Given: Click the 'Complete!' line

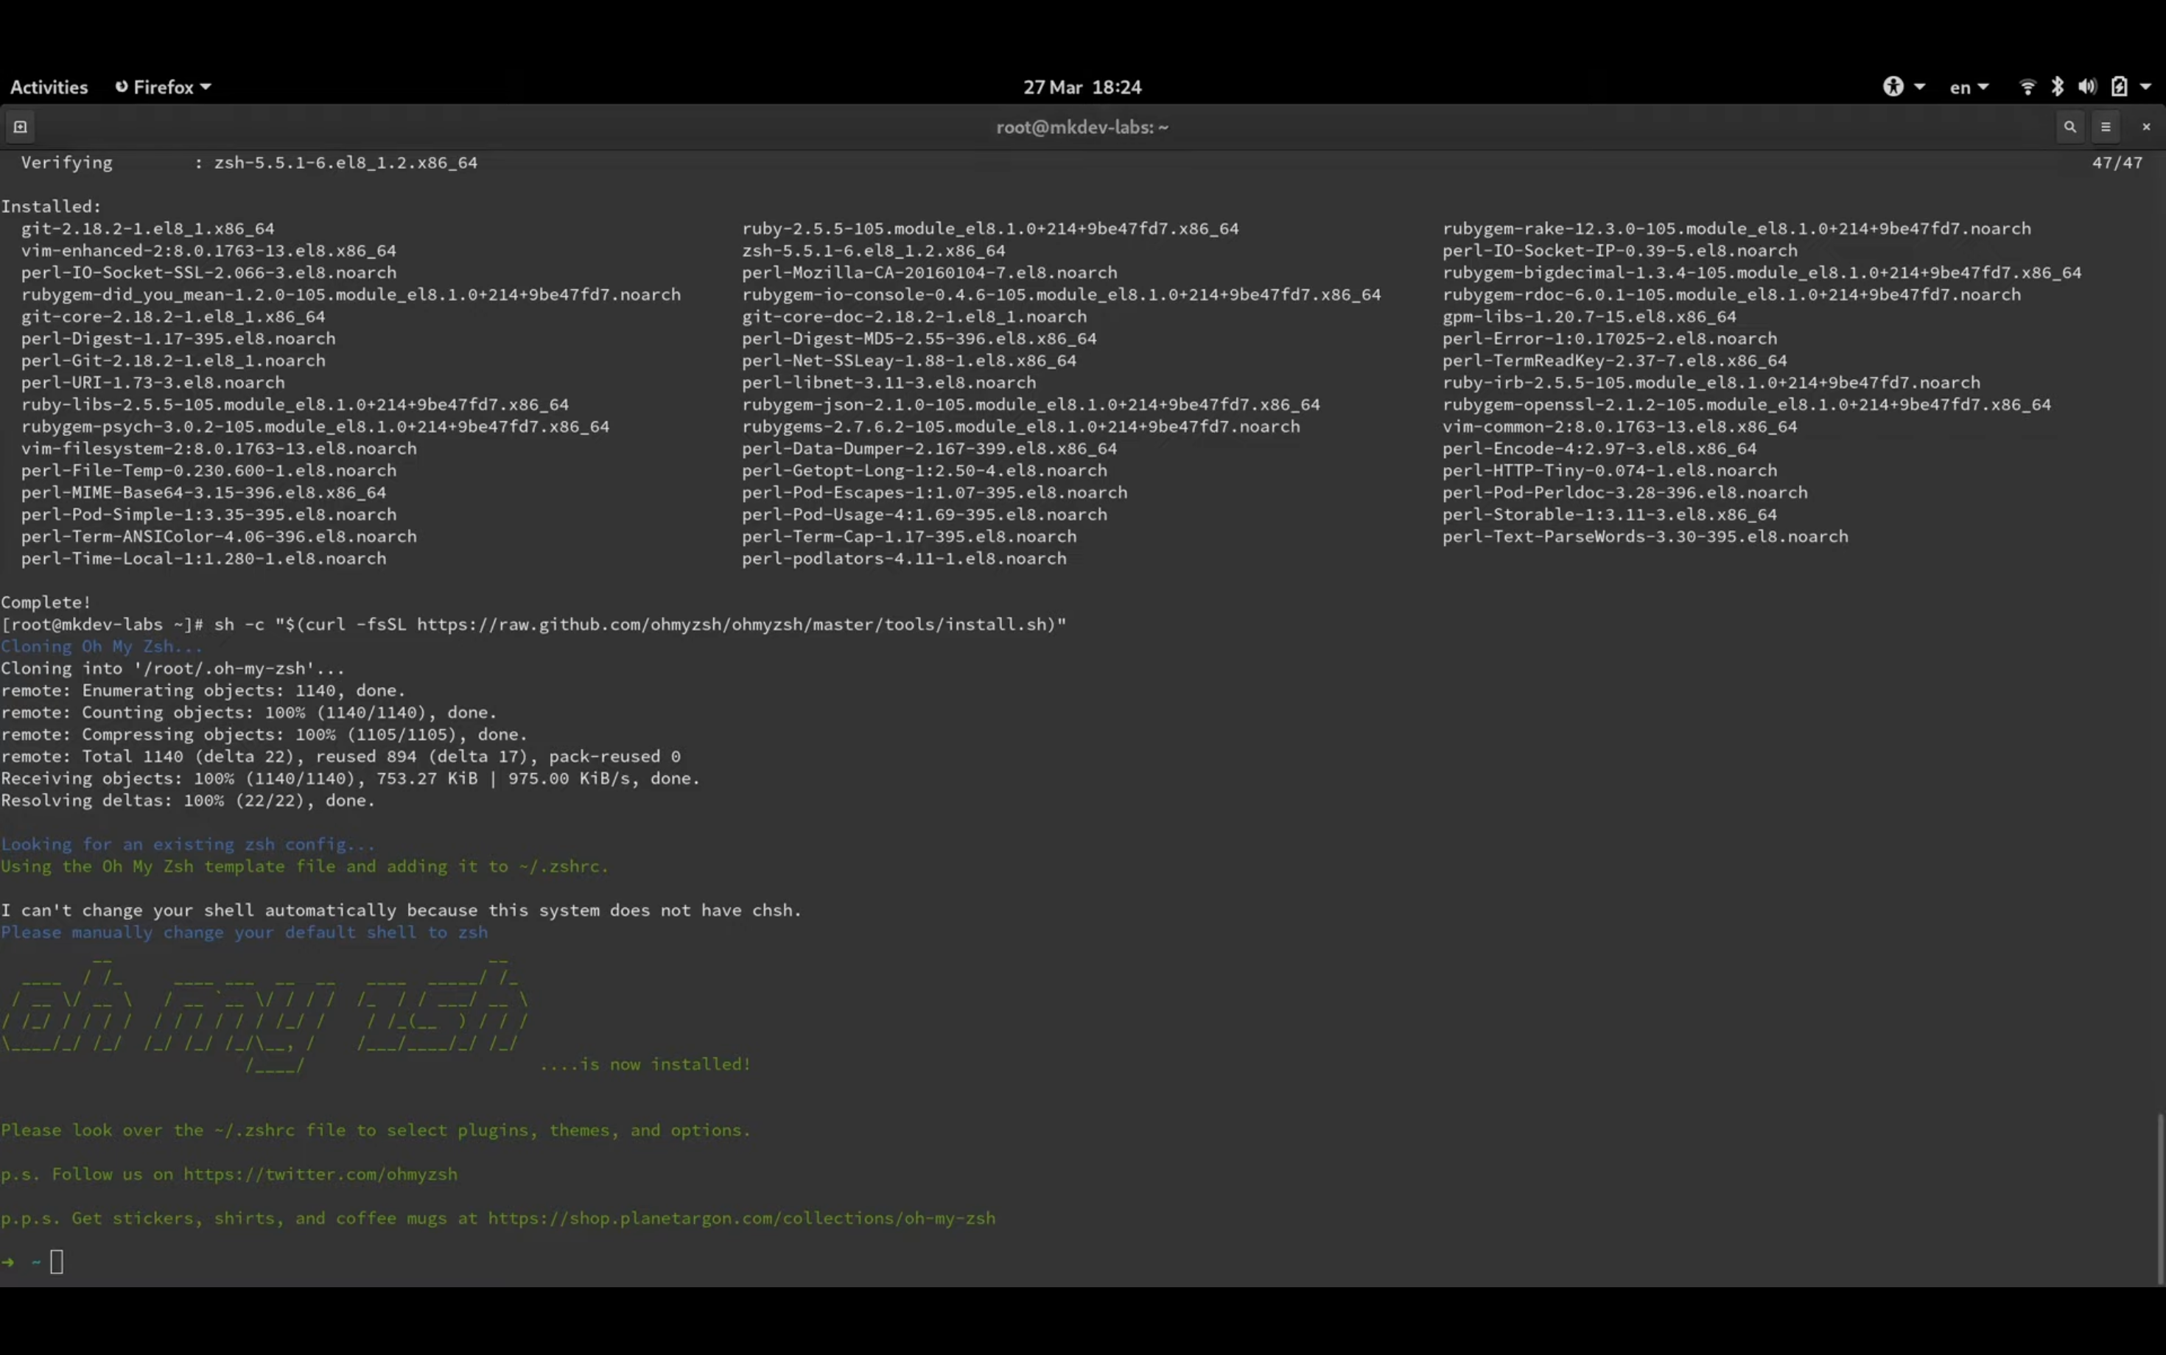Looking at the screenshot, I should [46, 602].
